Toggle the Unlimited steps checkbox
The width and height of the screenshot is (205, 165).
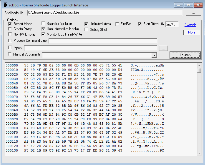[x=86, y=24]
